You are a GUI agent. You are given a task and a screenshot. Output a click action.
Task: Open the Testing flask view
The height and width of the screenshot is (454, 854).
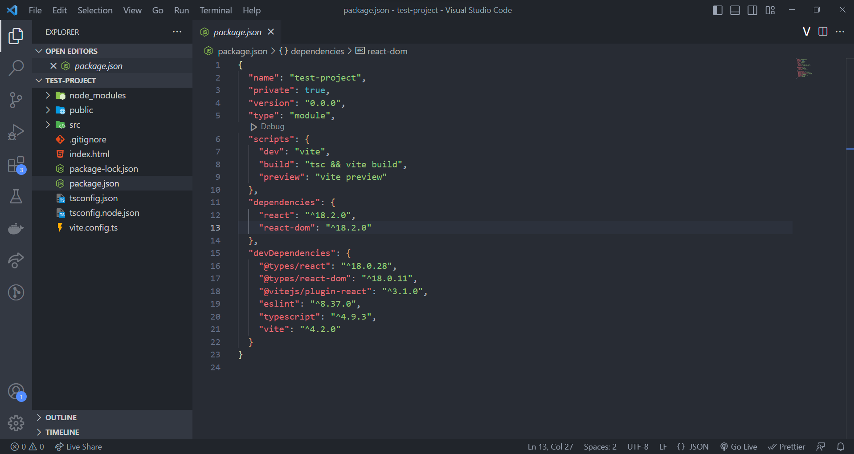tap(16, 196)
